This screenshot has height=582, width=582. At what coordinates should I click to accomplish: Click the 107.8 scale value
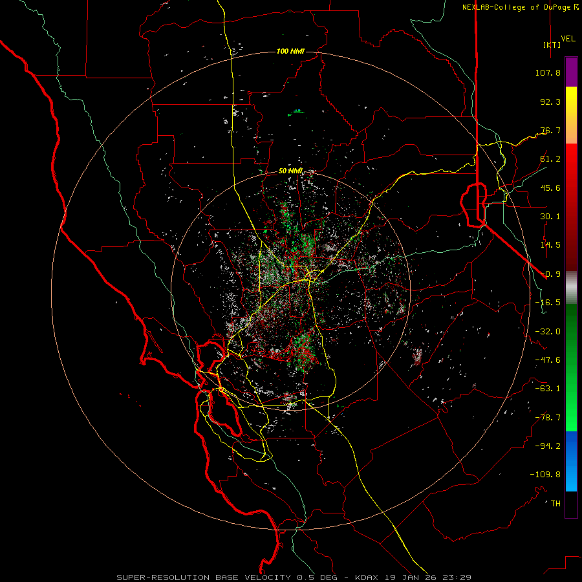click(x=548, y=72)
